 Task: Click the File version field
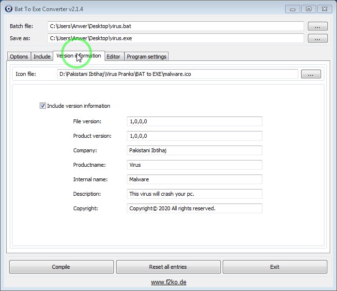(x=195, y=121)
